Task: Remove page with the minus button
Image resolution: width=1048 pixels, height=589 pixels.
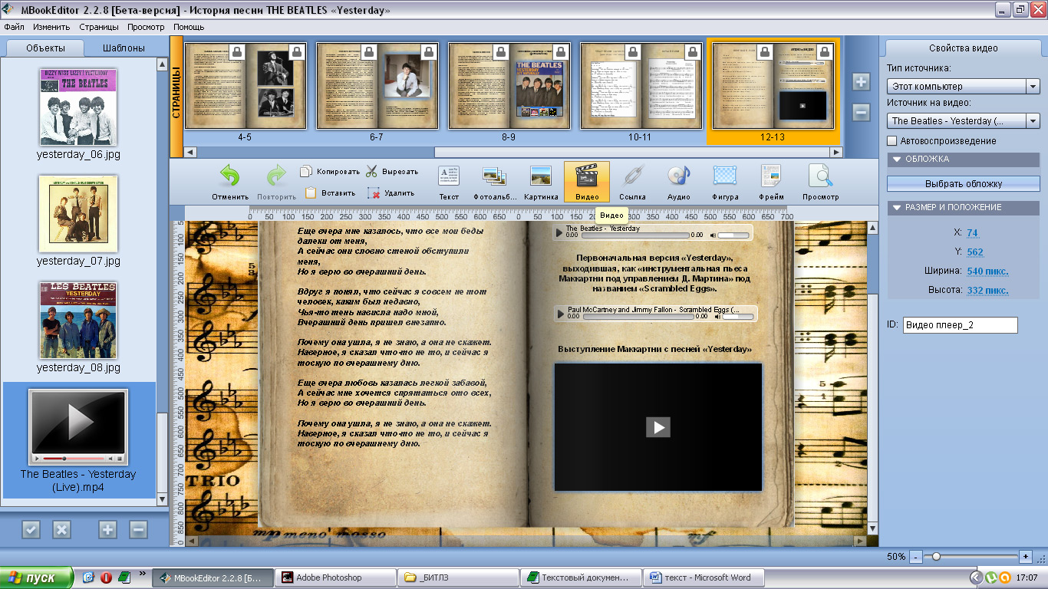Action: 861,113
